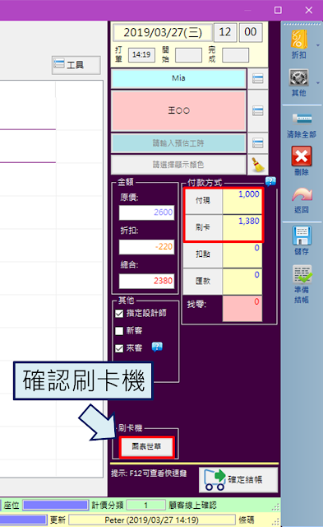The image size is (323, 527).
Task: Expand the 其他 dropdown arrow
Action: coord(317,82)
